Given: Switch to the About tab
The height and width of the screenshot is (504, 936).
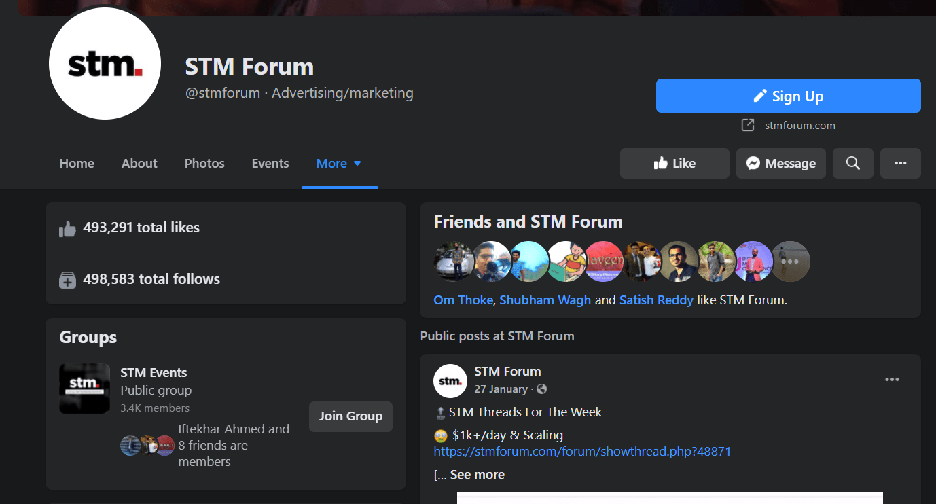Looking at the screenshot, I should tap(139, 163).
